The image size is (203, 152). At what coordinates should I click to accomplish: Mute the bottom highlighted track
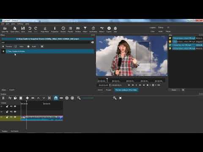pos(11,117)
